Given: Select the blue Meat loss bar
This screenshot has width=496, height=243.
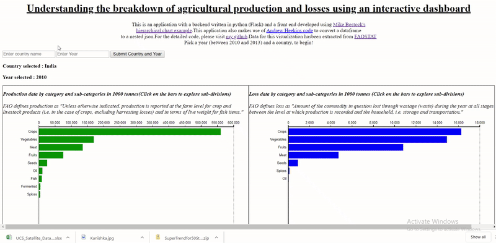Looking at the screenshot, I should coord(313,155).
